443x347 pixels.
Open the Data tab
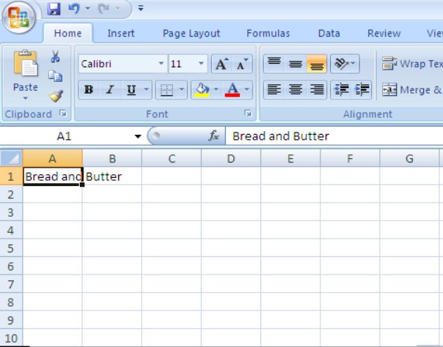(329, 33)
